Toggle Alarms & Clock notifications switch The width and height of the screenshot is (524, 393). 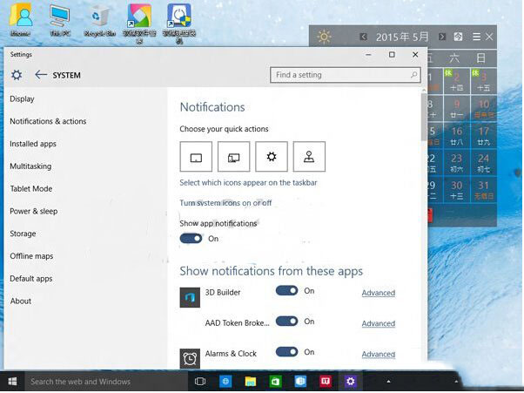pos(286,352)
